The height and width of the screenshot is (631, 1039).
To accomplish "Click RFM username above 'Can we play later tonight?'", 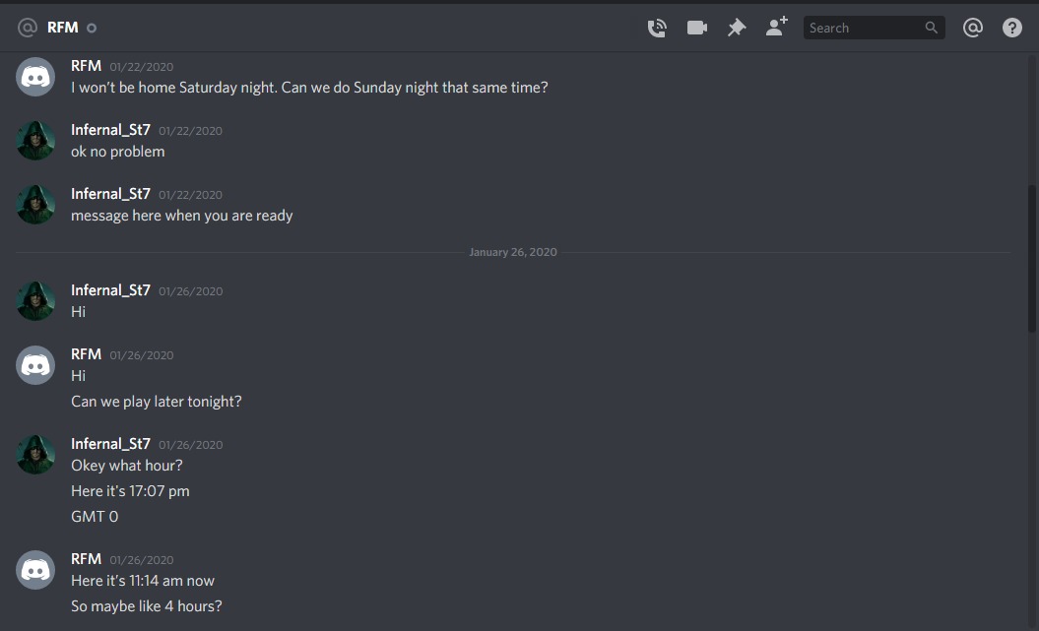I will (x=86, y=354).
